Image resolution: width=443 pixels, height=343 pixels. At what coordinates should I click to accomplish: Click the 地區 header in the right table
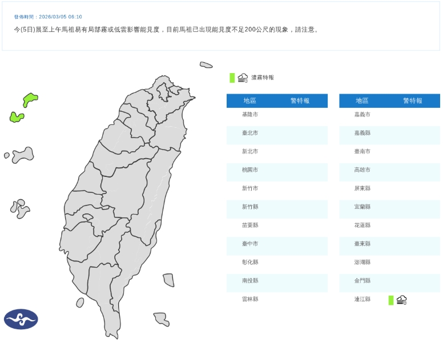[362, 100]
